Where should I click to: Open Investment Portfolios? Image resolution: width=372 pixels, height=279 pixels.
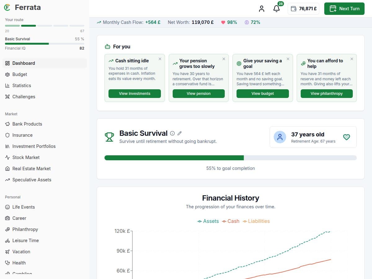(45, 146)
